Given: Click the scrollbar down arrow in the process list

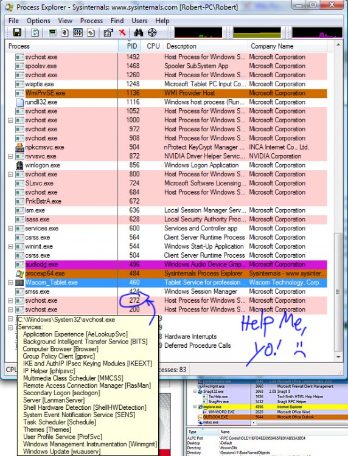Looking at the screenshot, I should pyautogui.click(x=338, y=357).
